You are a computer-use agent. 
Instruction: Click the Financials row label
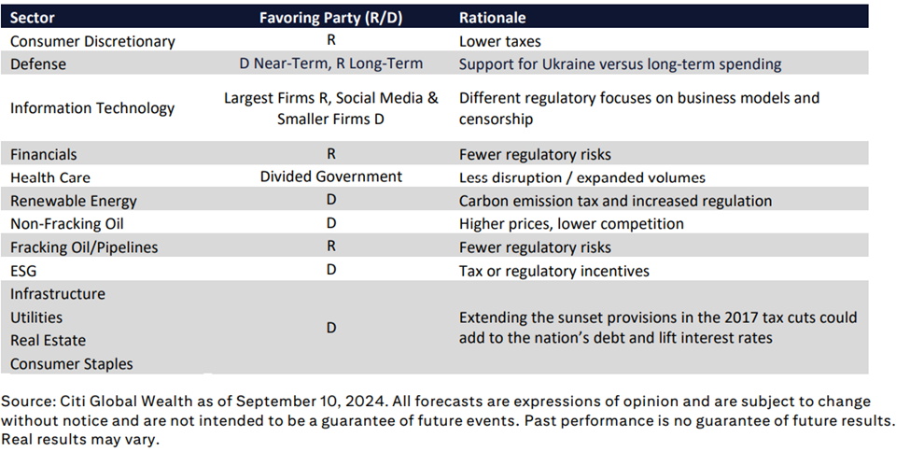click(44, 154)
